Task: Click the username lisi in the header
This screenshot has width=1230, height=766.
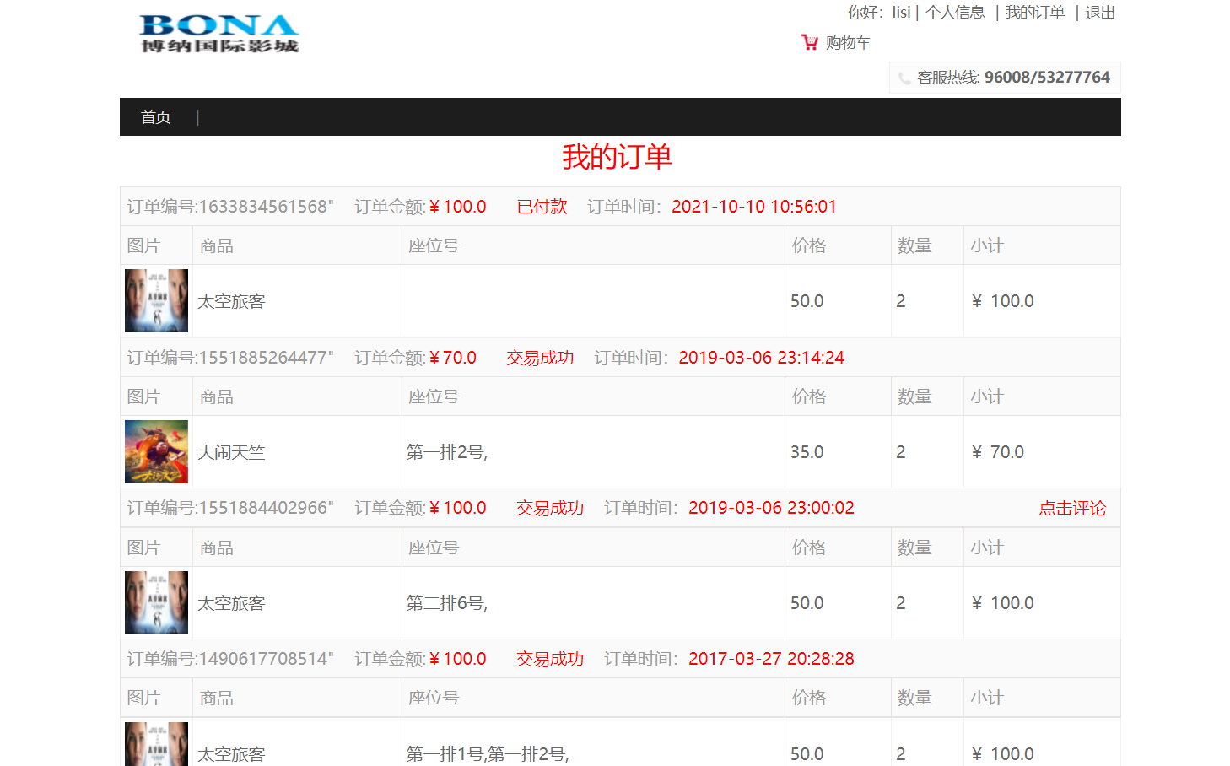Action: 901,13
